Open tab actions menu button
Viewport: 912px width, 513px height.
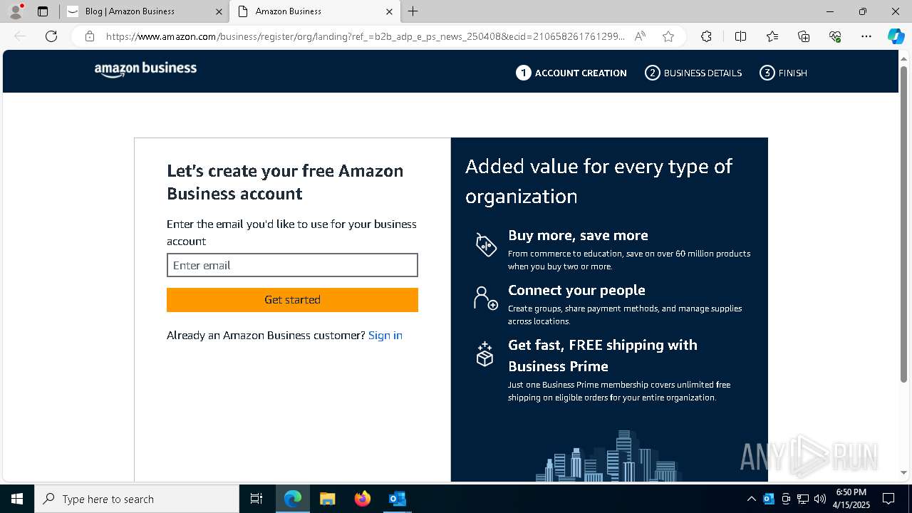click(x=43, y=11)
